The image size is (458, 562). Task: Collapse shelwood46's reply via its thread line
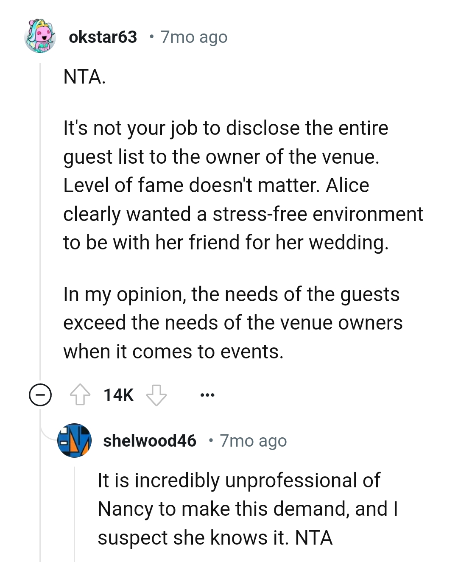[x=75, y=513]
